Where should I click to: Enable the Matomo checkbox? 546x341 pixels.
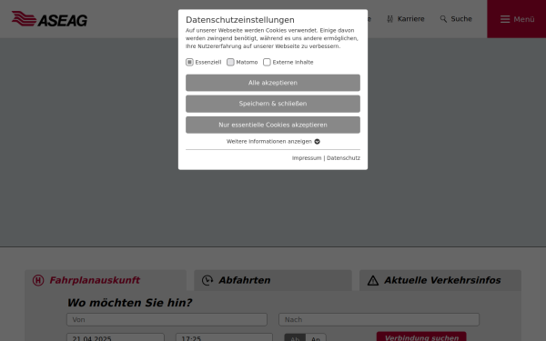coord(230,62)
